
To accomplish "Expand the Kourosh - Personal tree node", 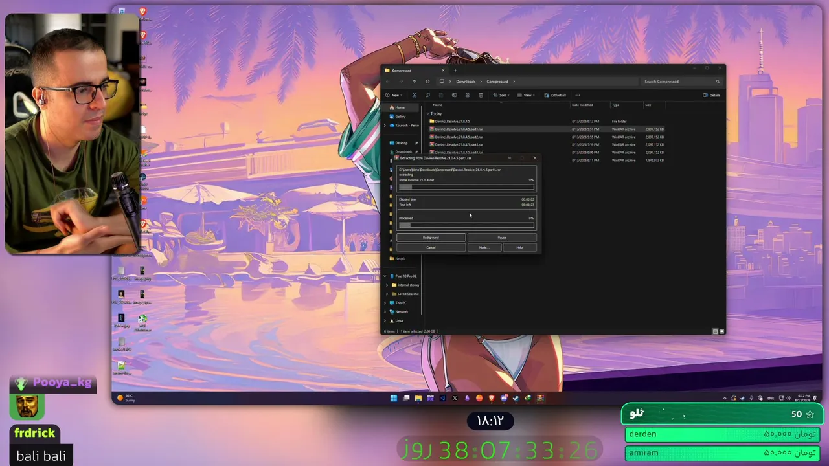I will (x=385, y=125).
